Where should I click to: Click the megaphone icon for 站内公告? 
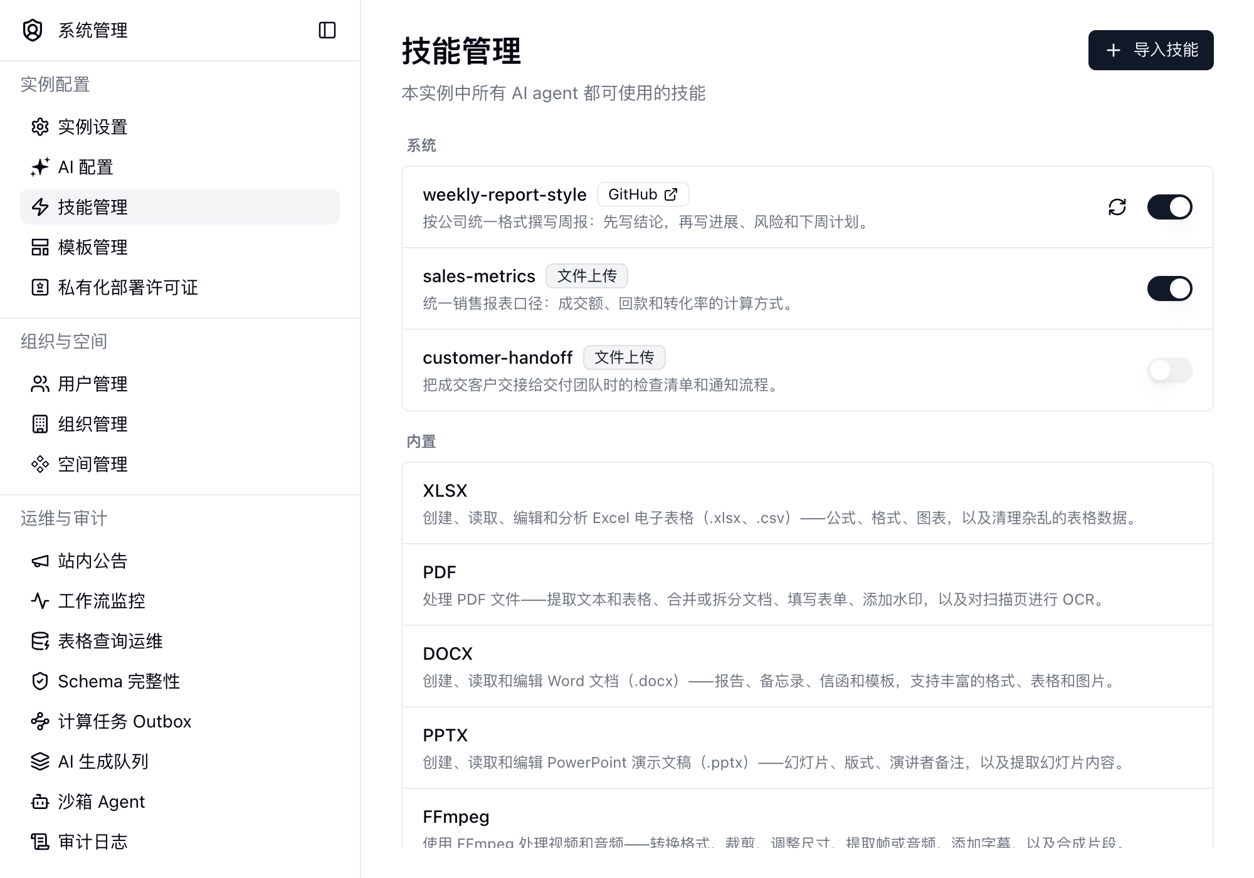tap(40, 561)
